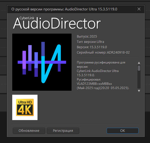Open the Обновление update button
This screenshot has width=150, height=143.
pos(29,131)
